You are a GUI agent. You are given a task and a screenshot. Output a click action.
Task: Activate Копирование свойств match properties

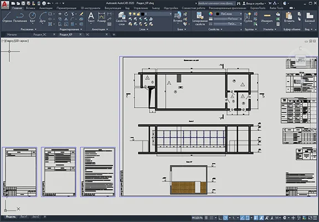coord(200,19)
